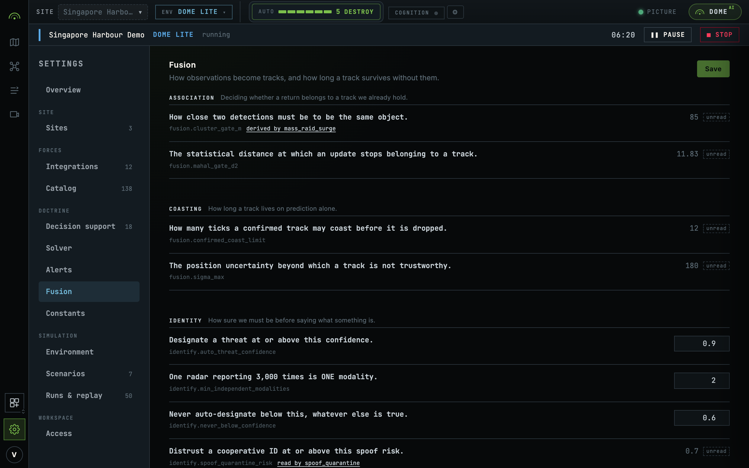
Task: Click unread badge for cluster gate value 85
Action: [716, 117]
